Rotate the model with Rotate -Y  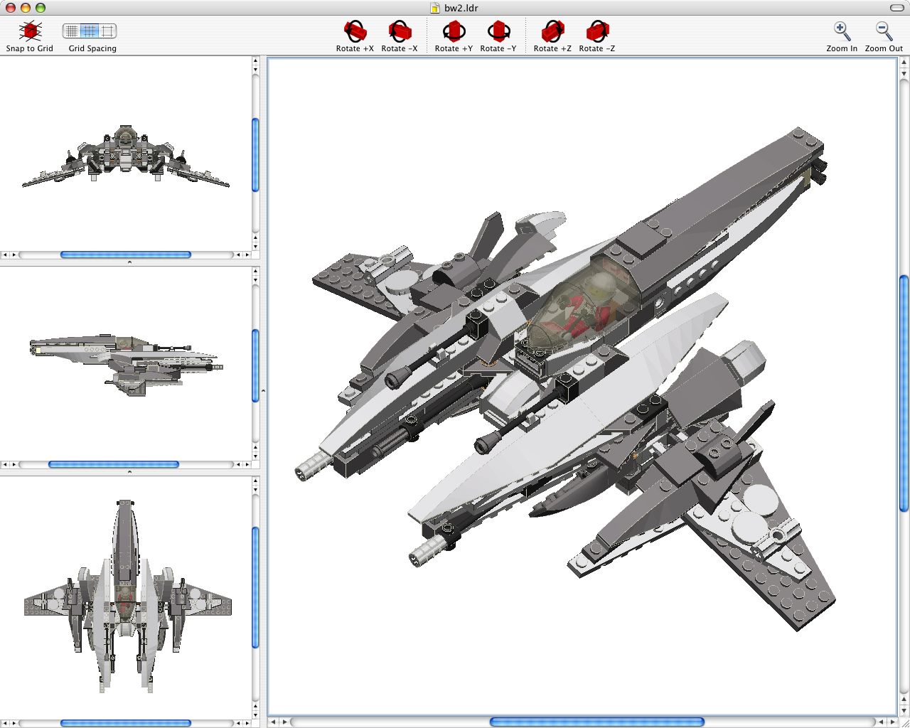[x=498, y=31]
